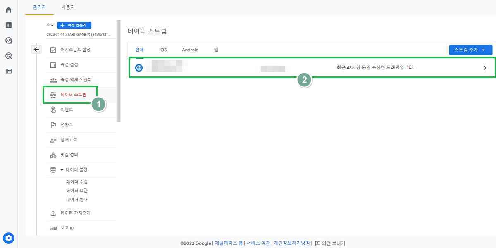
Task: Open the Reports bar chart icon
Action: (x=9, y=25)
